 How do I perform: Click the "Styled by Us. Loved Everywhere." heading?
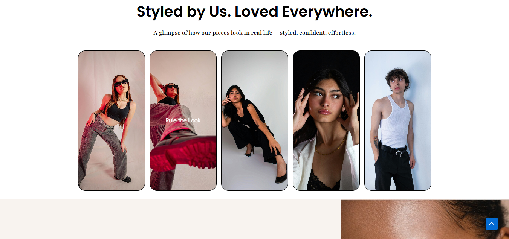[x=254, y=12]
